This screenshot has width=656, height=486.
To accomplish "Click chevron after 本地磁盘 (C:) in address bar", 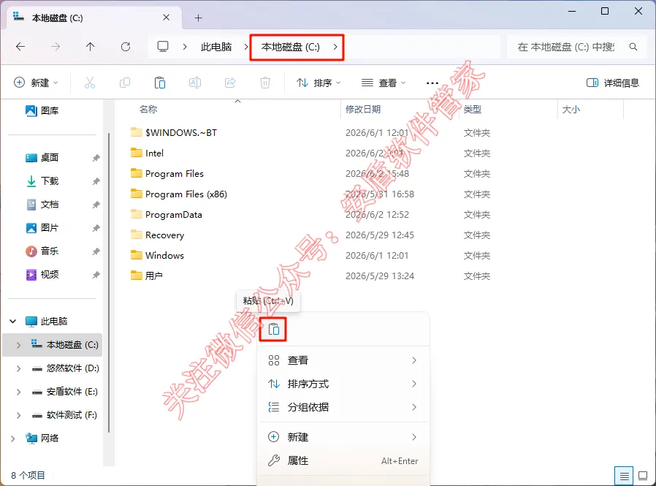I will coord(335,47).
